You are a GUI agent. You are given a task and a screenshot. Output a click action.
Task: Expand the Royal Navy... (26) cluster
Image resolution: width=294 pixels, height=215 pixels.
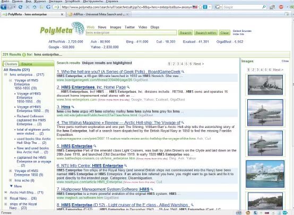pyautogui.click(x=6, y=199)
